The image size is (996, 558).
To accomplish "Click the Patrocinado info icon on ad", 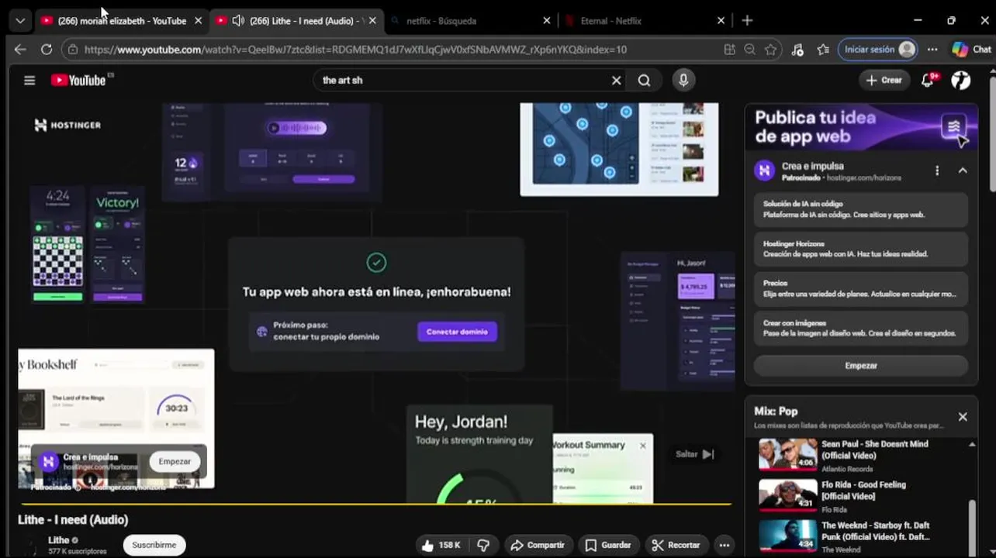I will 78,487.
